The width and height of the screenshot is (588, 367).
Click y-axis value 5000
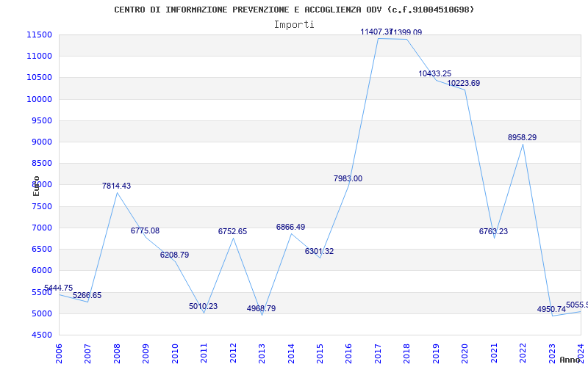click(x=42, y=313)
